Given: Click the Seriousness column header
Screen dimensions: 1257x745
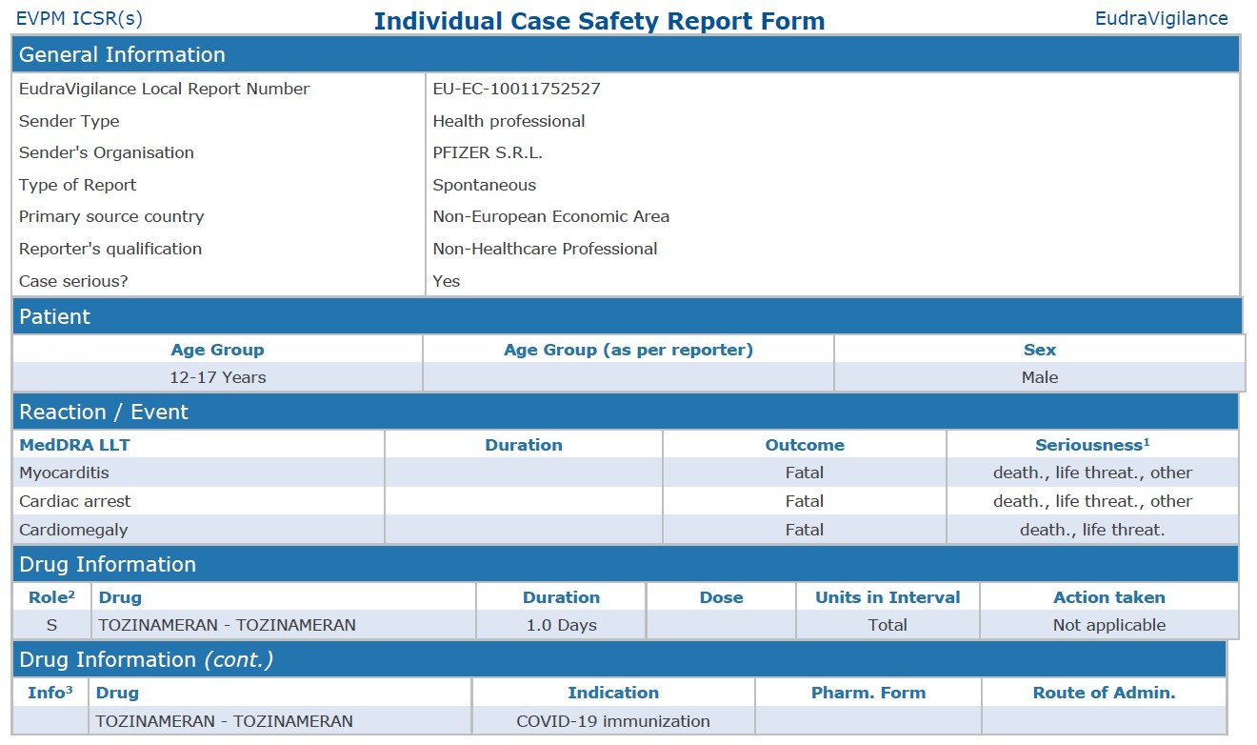Looking at the screenshot, I should tap(1092, 445).
